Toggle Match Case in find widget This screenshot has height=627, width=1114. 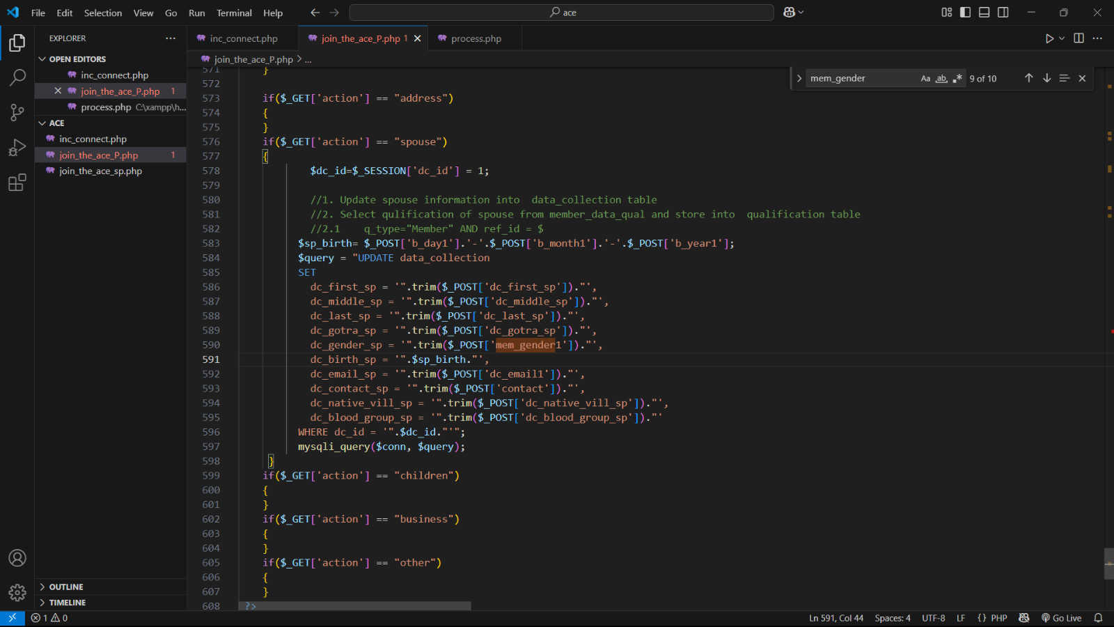[925, 79]
